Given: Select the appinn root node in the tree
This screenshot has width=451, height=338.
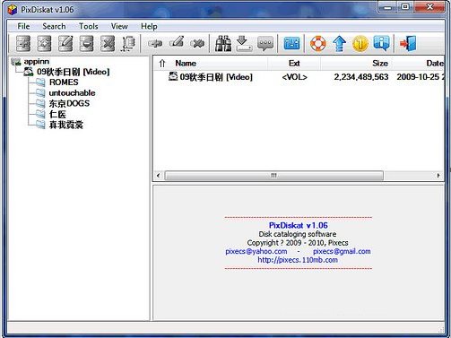Looking at the screenshot, I should point(37,62).
